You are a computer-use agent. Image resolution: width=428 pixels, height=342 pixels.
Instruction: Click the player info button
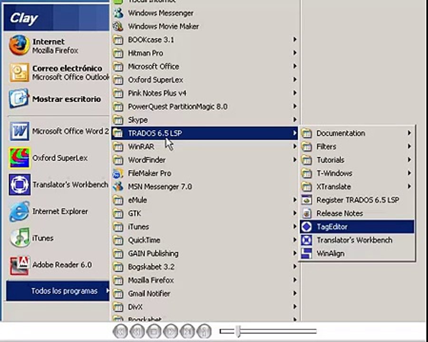point(204,331)
